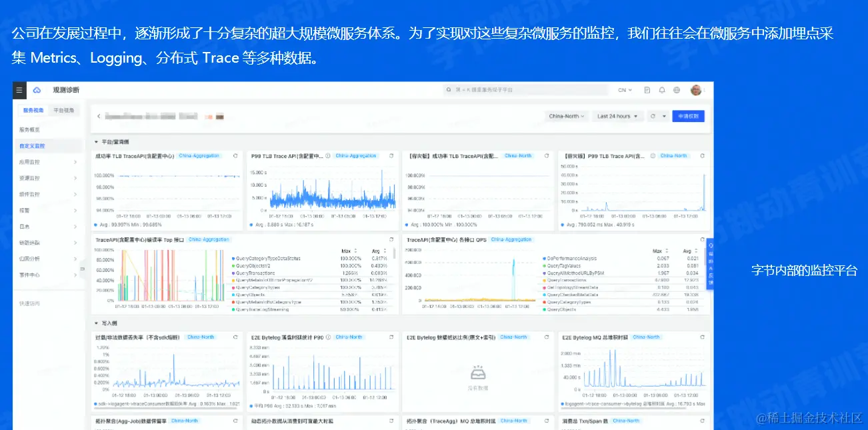Screen dimensions: 868x430
Task: Open the refresh interval dropdown arrow
Action: point(664,116)
